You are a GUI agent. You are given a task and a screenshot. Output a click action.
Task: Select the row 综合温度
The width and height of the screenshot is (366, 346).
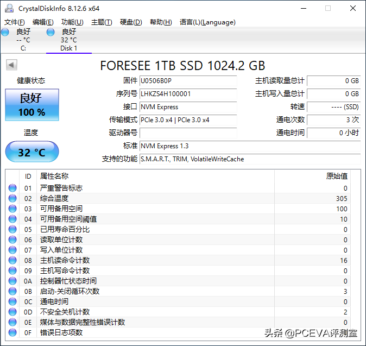tap(178, 198)
